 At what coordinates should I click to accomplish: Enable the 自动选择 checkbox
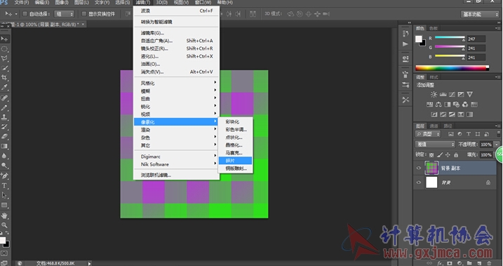click(x=25, y=14)
